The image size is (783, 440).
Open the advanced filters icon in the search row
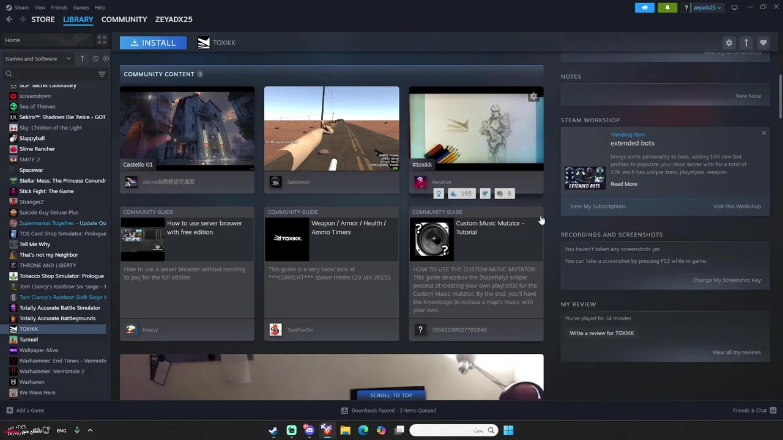(102, 74)
